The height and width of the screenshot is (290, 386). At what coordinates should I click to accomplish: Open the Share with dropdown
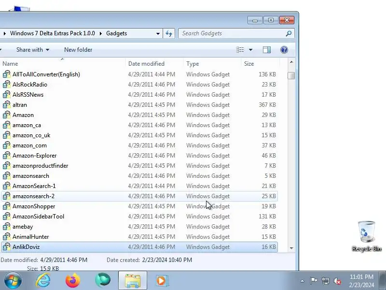tap(32, 50)
